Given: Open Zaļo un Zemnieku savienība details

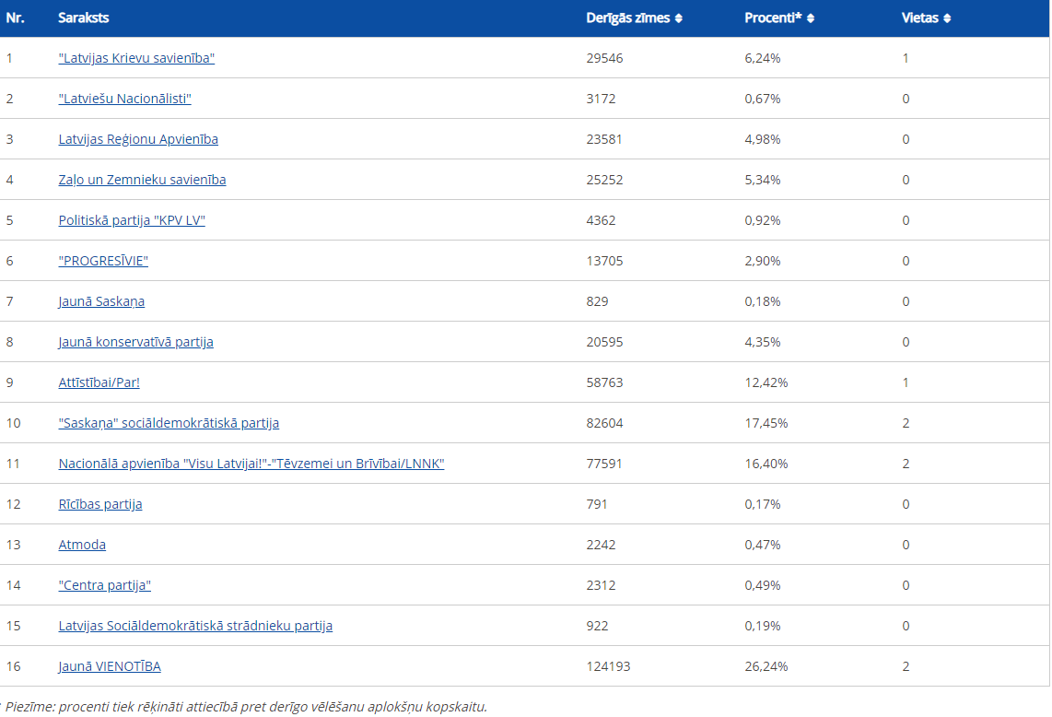Looking at the screenshot, I should (142, 180).
